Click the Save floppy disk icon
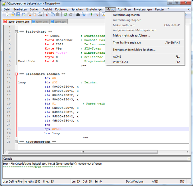 18,15
